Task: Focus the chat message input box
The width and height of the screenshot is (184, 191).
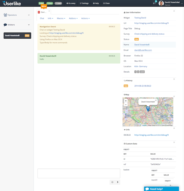Action: [79, 173]
